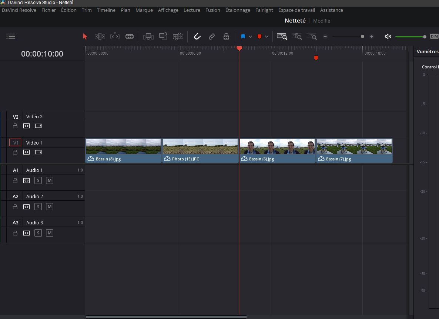Mute the Audio 2 track

coord(50,207)
